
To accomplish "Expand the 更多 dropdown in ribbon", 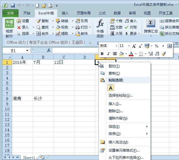I will [x=139, y=34].
